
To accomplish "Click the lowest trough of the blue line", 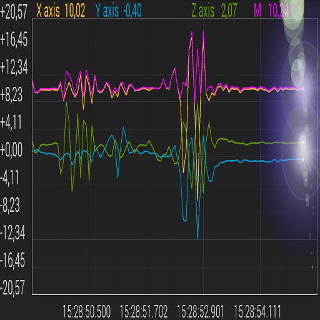I will pyautogui.click(x=197, y=239).
